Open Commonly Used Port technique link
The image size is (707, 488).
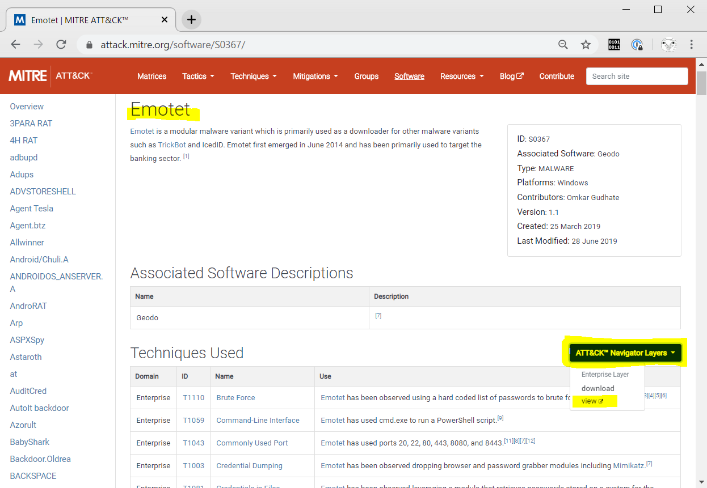(252, 443)
